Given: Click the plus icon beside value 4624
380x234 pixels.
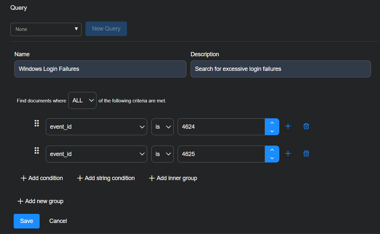Looking at the screenshot, I should coord(288,126).
